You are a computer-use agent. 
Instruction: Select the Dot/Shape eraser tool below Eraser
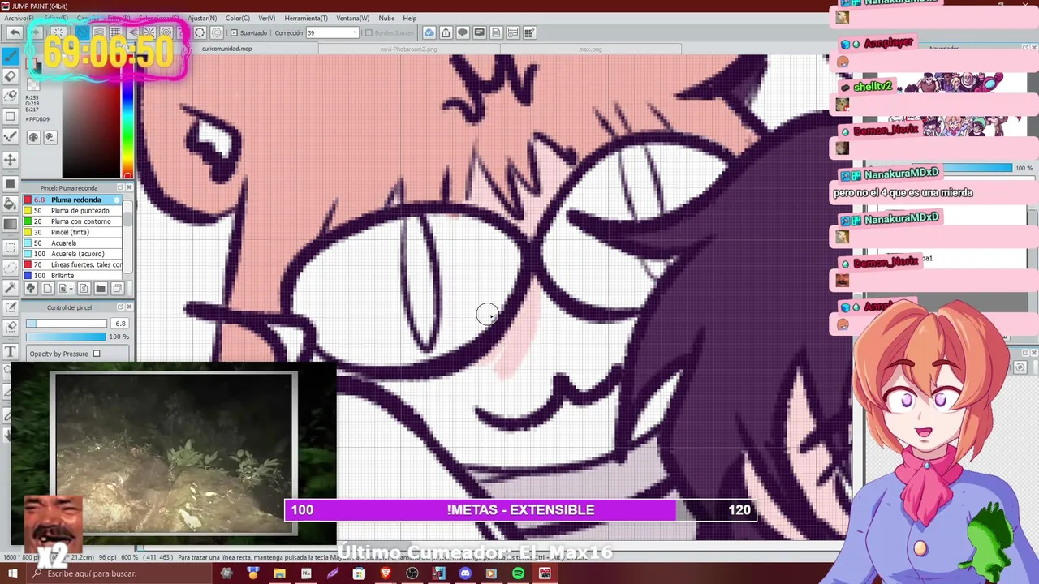coord(11,97)
